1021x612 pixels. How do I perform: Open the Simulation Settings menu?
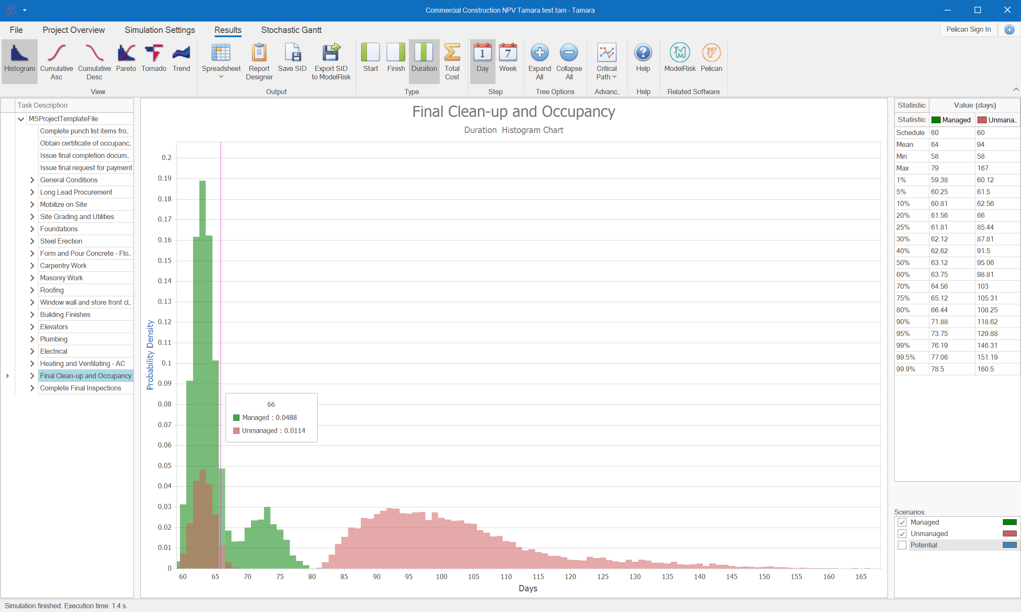(x=159, y=30)
